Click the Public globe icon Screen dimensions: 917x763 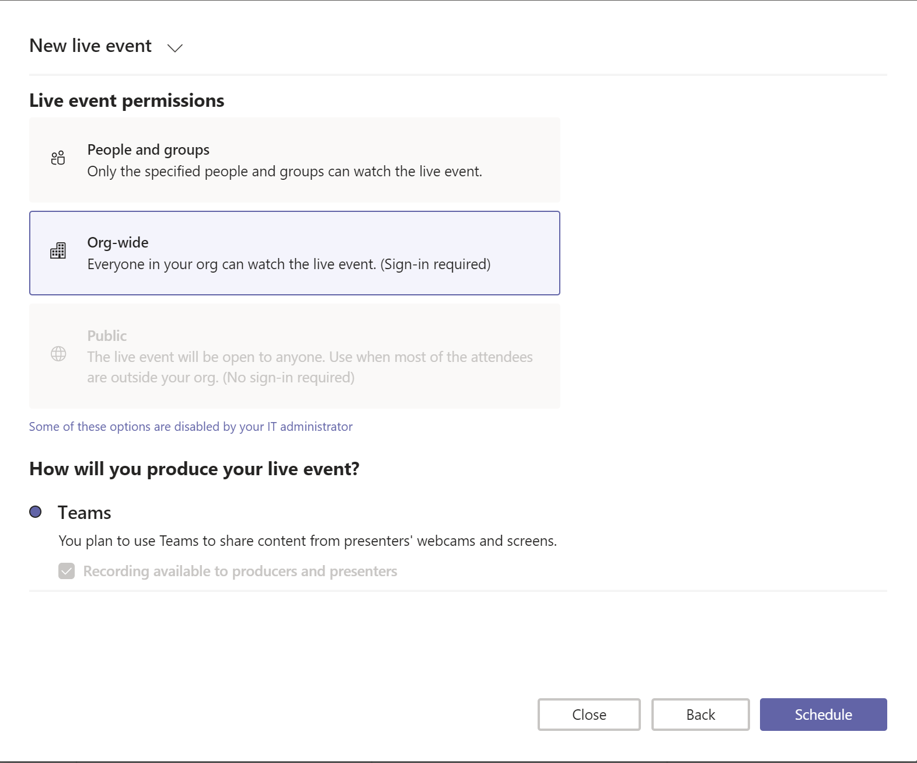pos(58,354)
